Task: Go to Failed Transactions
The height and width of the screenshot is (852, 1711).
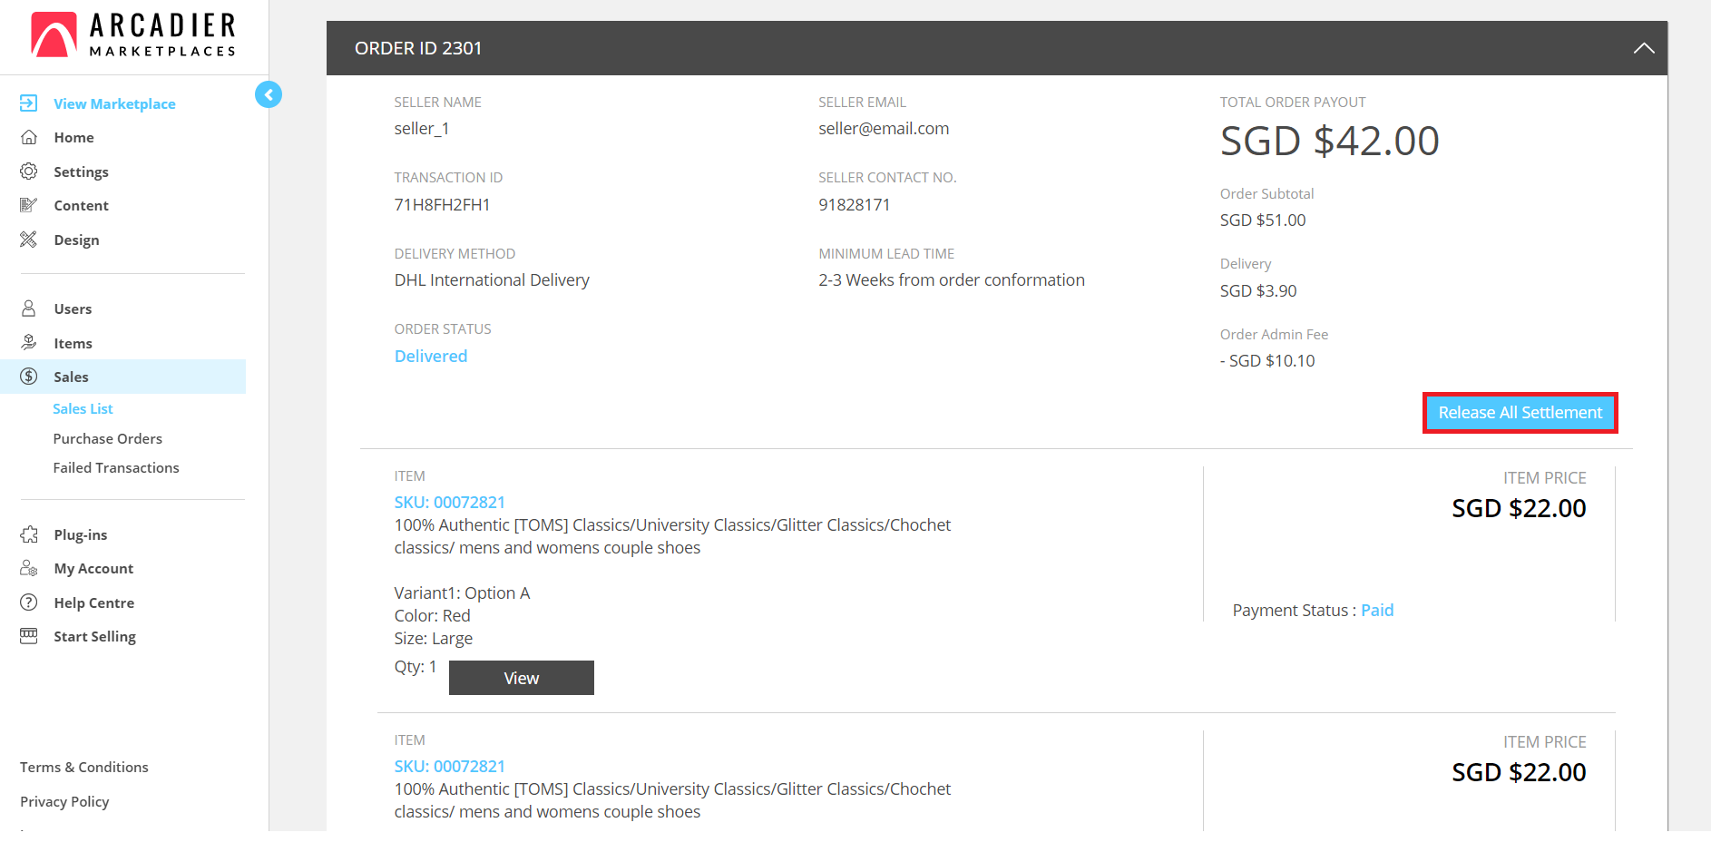Action: tap(116, 468)
